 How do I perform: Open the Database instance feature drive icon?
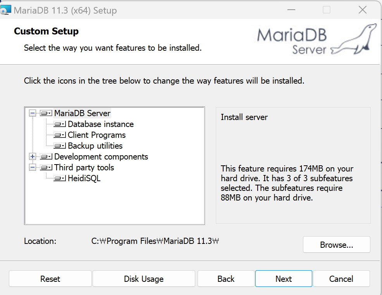click(x=60, y=124)
